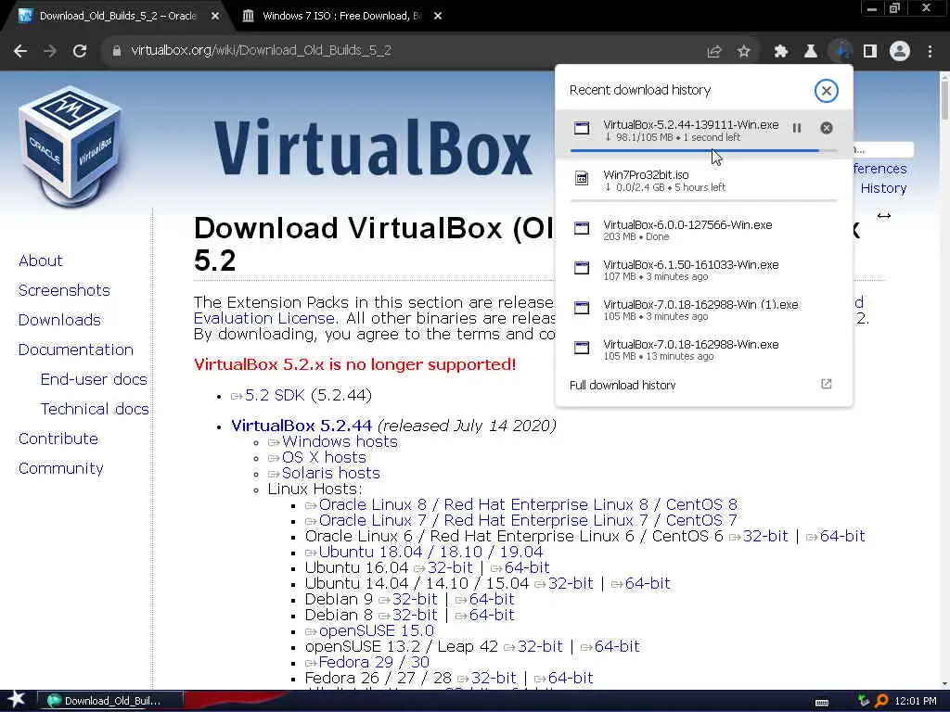This screenshot has height=712, width=950.
Task: Cancel the VirtualBox-5.2.44 download
Action: pyautogui.click(x=827, y=128)
